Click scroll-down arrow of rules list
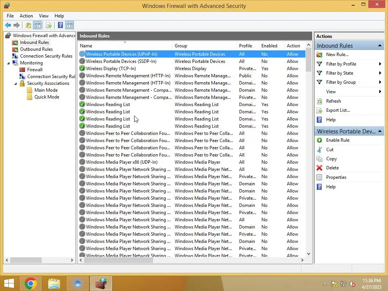 coord(308,253)
